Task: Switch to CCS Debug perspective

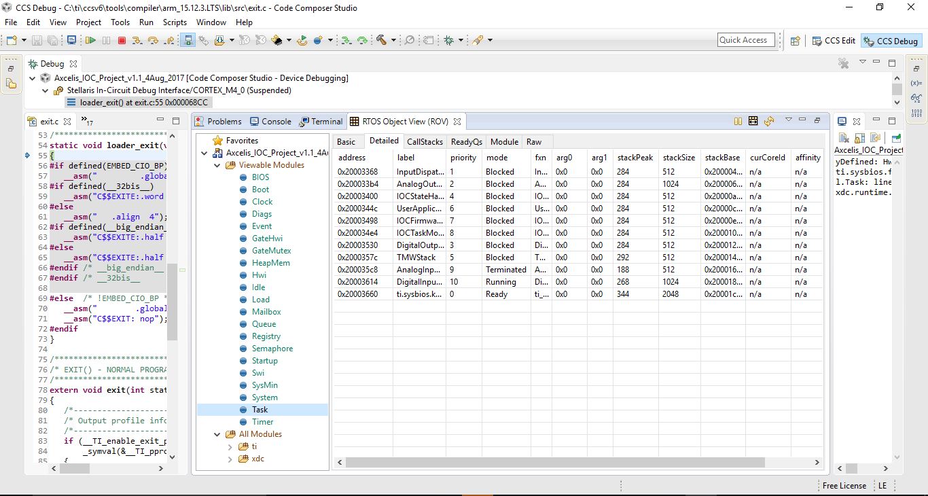Action: pyautogui.click(x=891, y=41)
